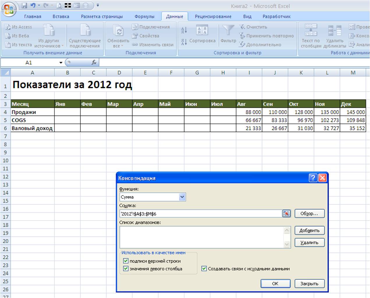Click the Добавить button

click(309, 230)
